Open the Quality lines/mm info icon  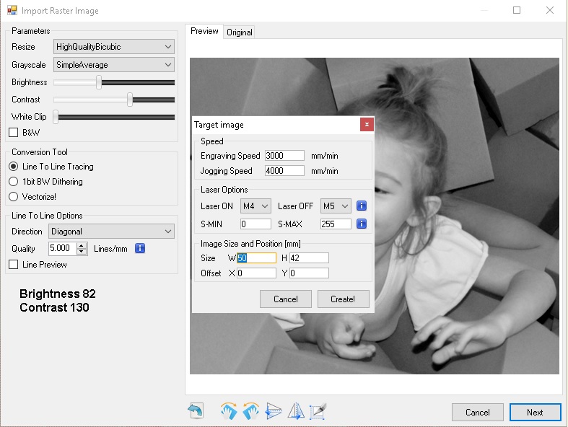click(141, 248)
